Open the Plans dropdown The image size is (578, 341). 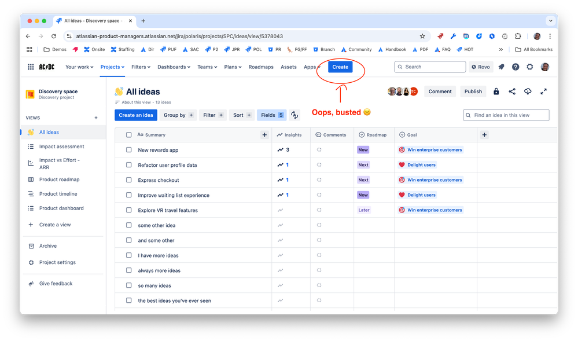(x=233, y=67)
